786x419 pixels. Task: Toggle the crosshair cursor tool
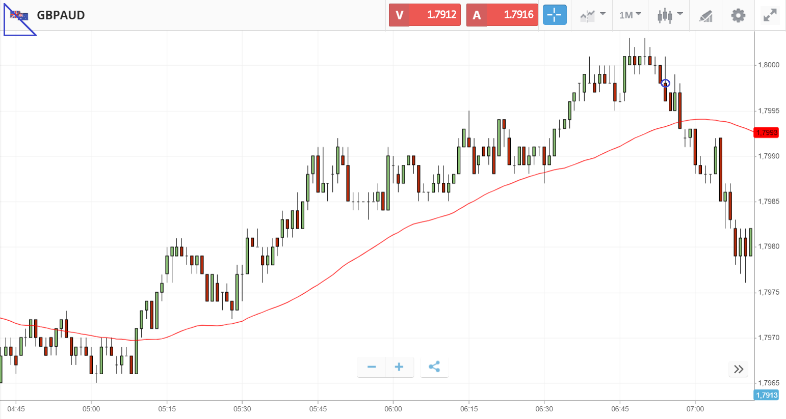[555, 15]
